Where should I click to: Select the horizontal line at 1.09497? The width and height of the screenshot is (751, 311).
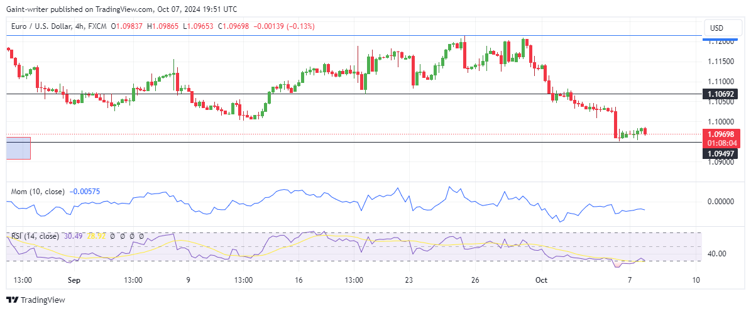pyautogui.click(x=353, y=142)
